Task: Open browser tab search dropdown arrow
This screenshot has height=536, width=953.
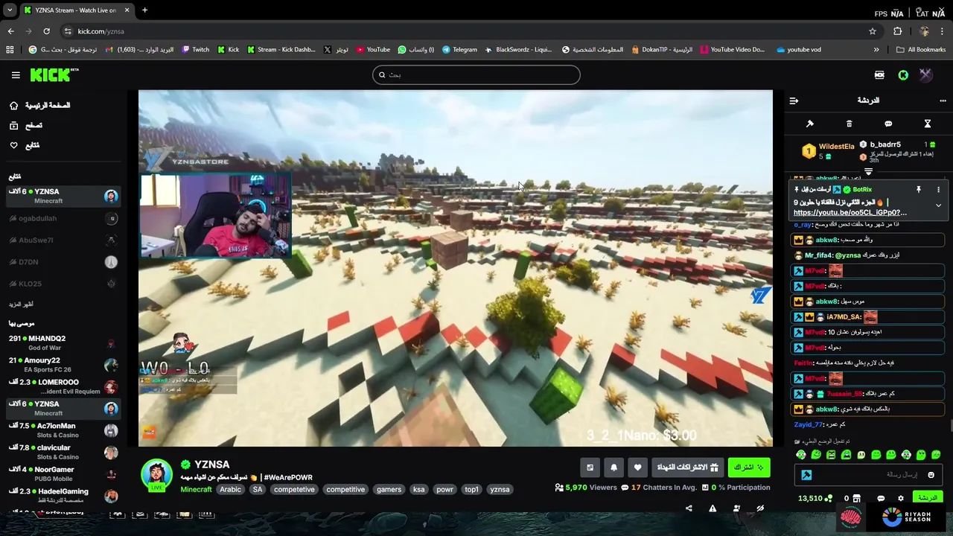Action: click(x=10, y=10)
